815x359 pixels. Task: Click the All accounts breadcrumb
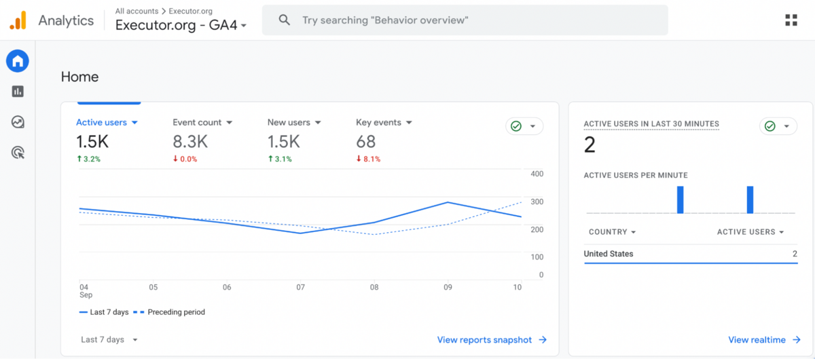137,11
